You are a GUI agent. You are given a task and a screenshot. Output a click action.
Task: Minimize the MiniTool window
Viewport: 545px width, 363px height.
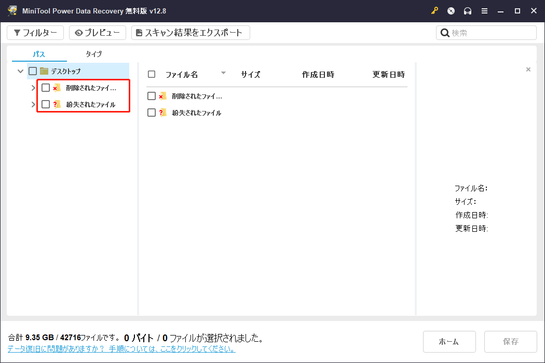[500, 11]
